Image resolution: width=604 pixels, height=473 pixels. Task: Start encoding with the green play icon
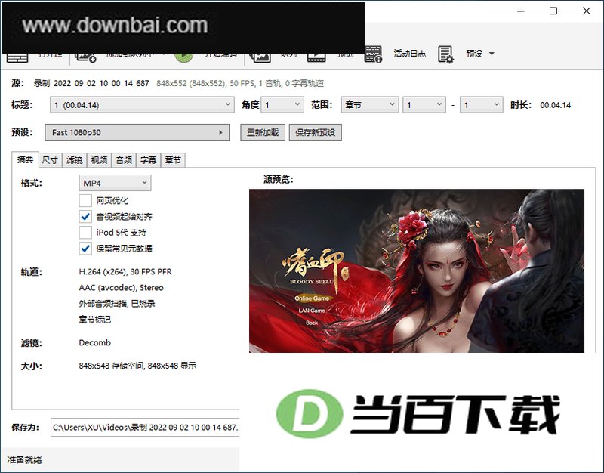183,57
